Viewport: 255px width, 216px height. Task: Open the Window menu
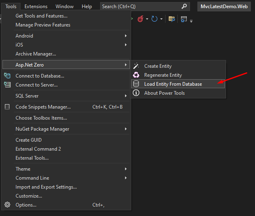click(65, 7)
